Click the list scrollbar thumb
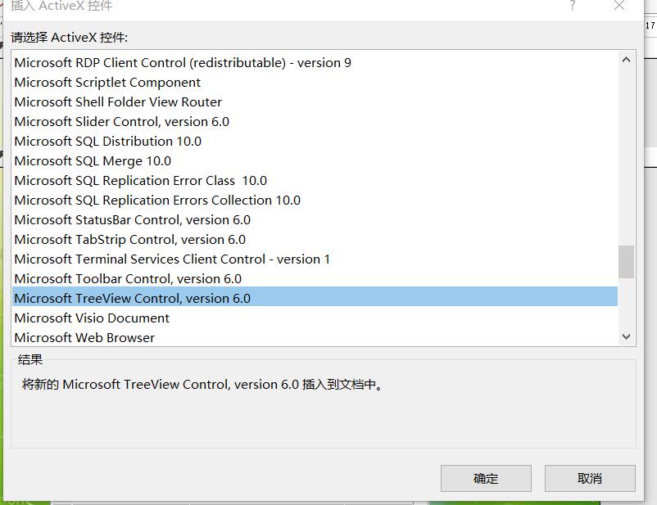 (x=627, y=262)
